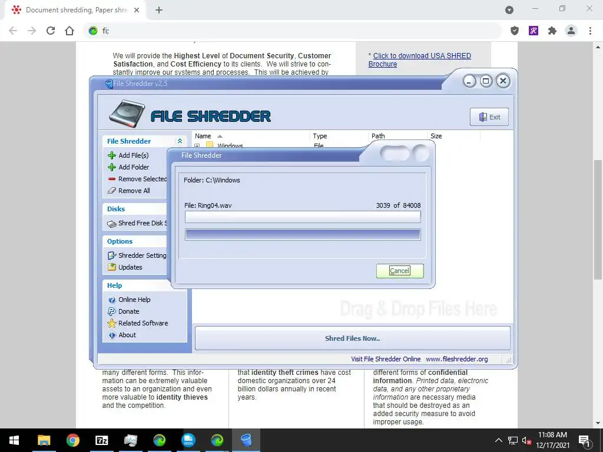This screenshot has width=603, height=452.
Task: Click the shield extension icon in Chrome
Action: [x=515, y=31]
